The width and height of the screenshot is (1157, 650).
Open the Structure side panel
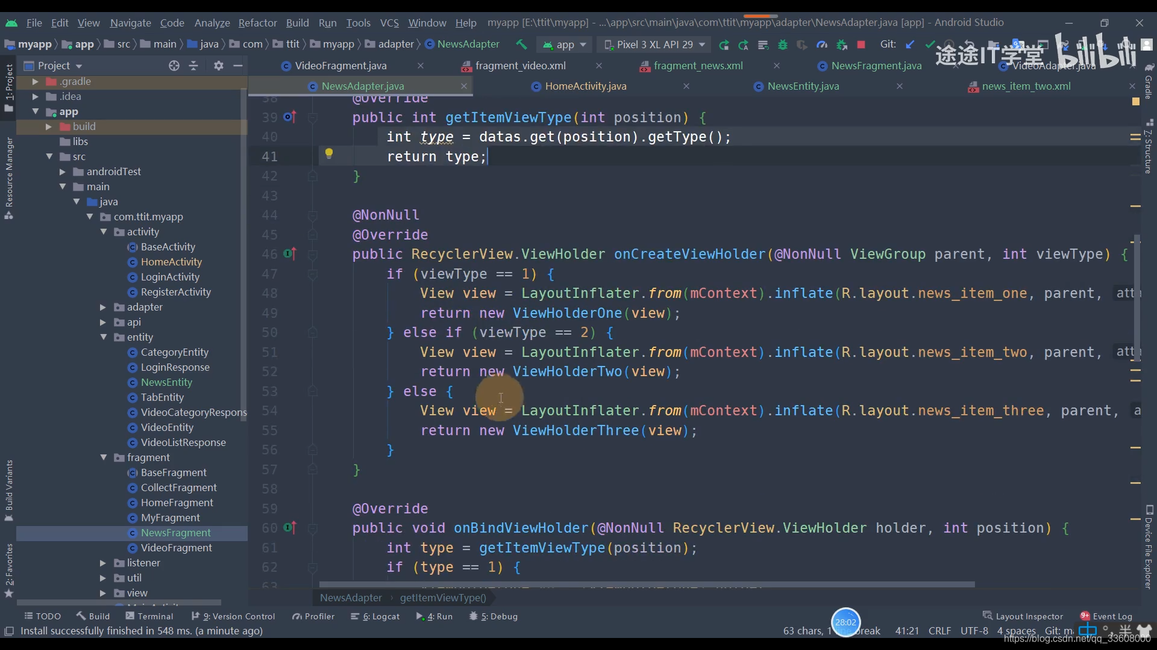(1149, 147)
